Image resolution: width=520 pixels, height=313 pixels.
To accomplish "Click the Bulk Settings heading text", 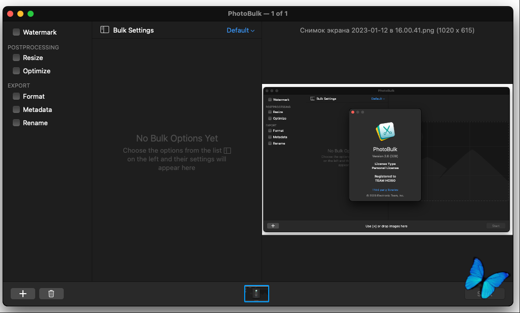I will tap(134, 30).
